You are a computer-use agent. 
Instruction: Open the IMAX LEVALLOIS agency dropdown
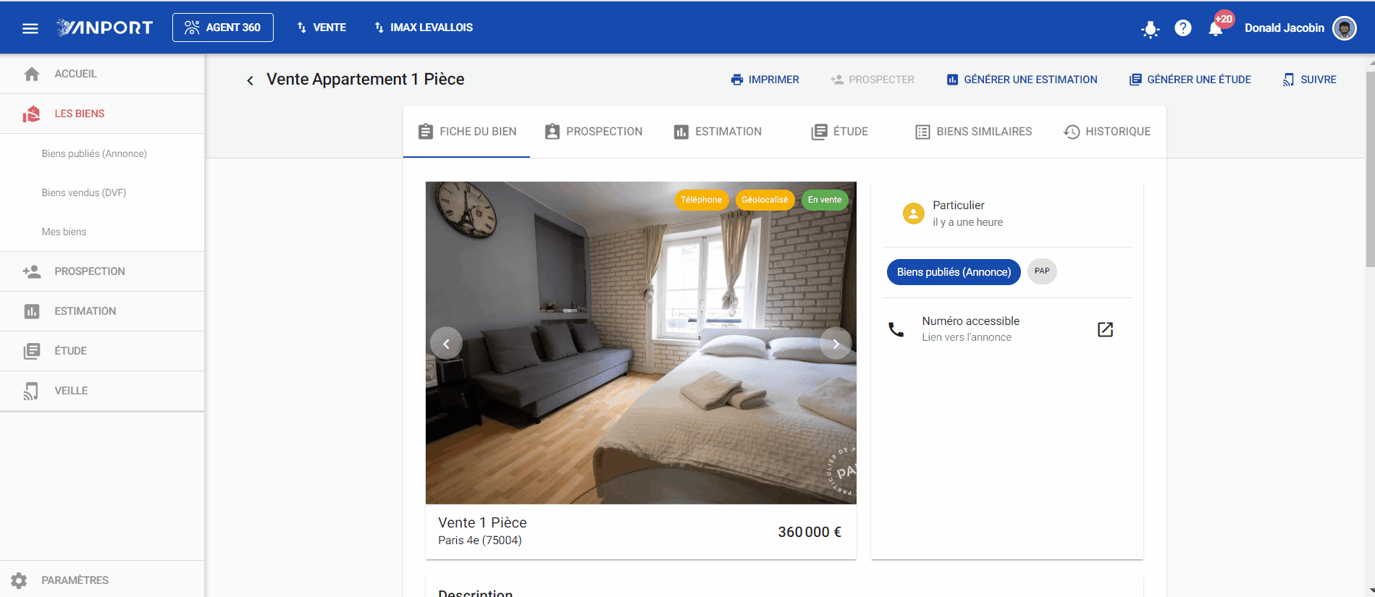point(424,27)
